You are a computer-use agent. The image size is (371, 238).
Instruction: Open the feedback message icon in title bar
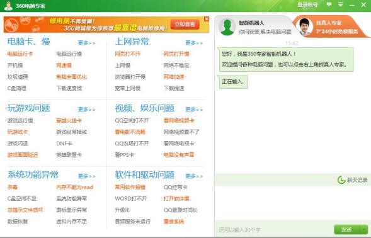coord(329,4)
